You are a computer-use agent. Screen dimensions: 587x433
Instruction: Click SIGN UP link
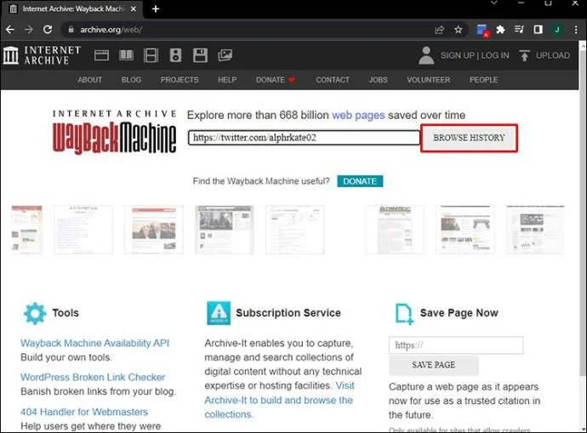[458, 55]
